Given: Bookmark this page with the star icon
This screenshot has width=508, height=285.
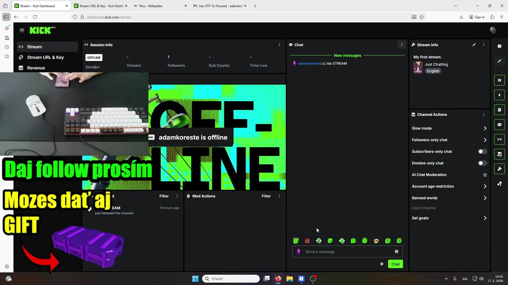Looking at the screenshot, I should coord(421,17).
